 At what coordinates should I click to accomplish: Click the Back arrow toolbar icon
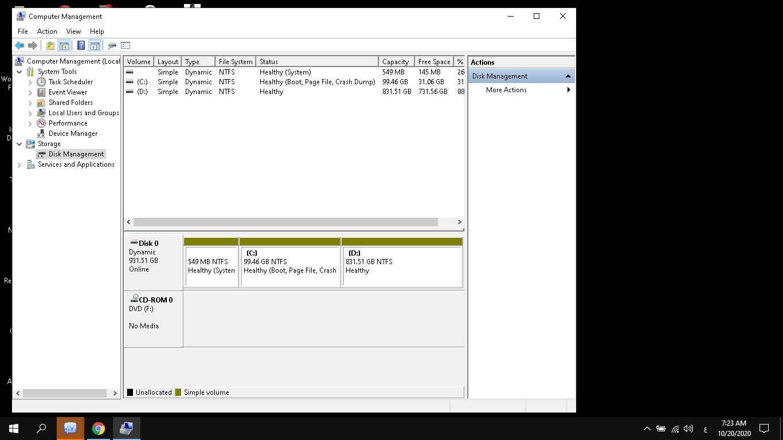pyautogui.click(x=19, y=45)
